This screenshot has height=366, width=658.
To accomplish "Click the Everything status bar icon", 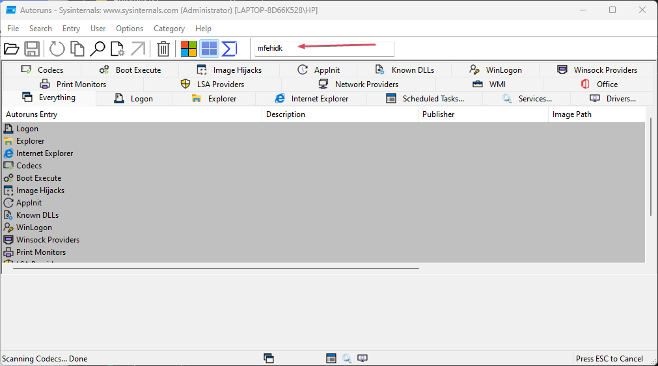I will (269, 358).
